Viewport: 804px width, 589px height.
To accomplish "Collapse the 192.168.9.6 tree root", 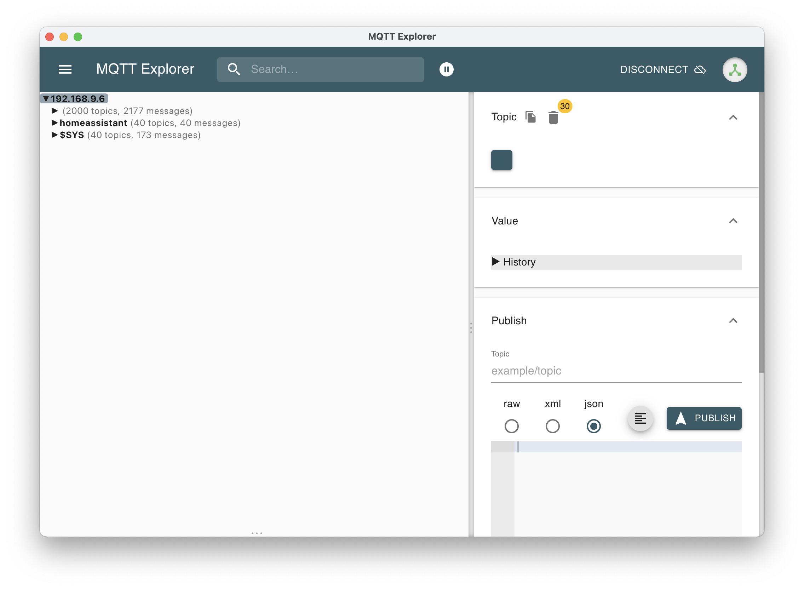I will coord(46,99).
